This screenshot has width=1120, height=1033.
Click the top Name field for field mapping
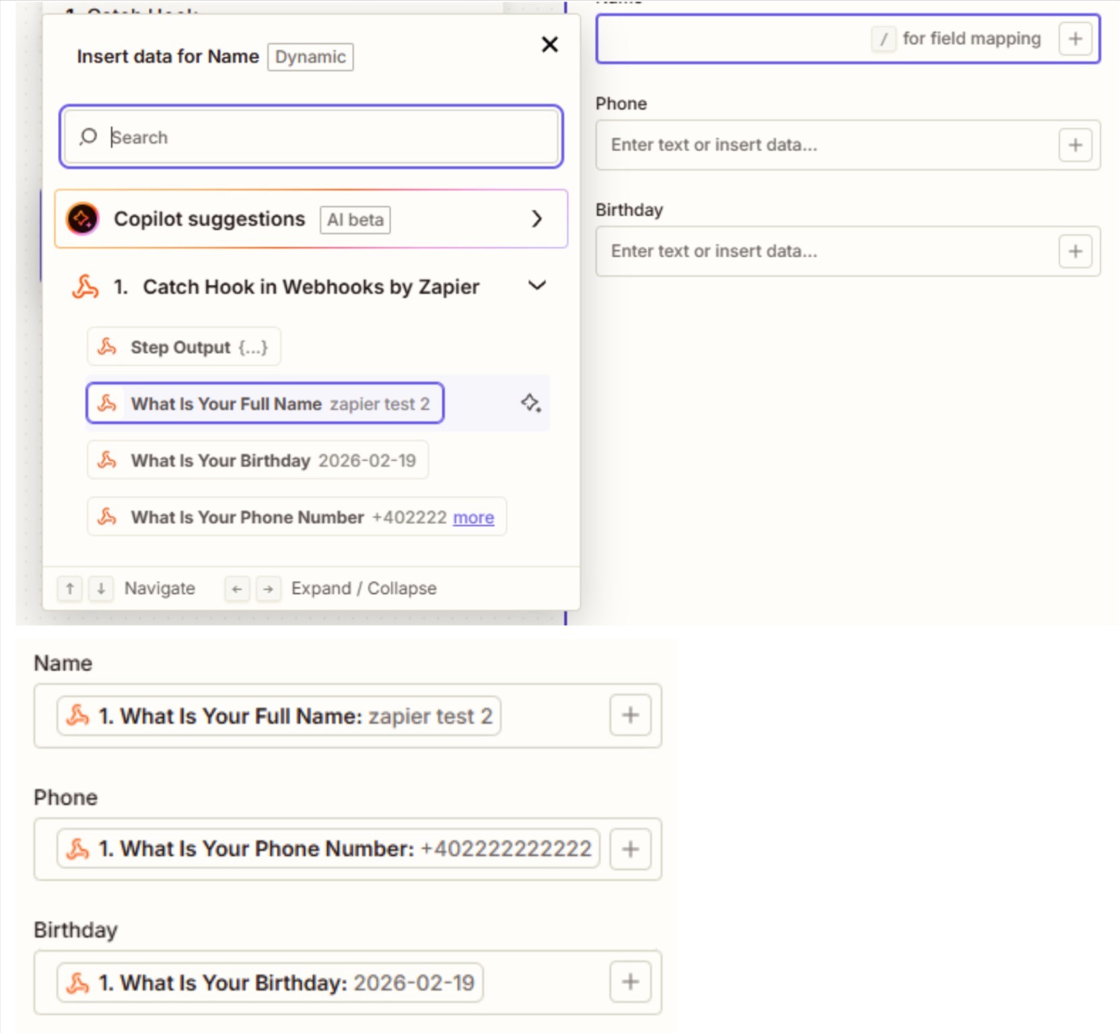click(x=848, y=39)
